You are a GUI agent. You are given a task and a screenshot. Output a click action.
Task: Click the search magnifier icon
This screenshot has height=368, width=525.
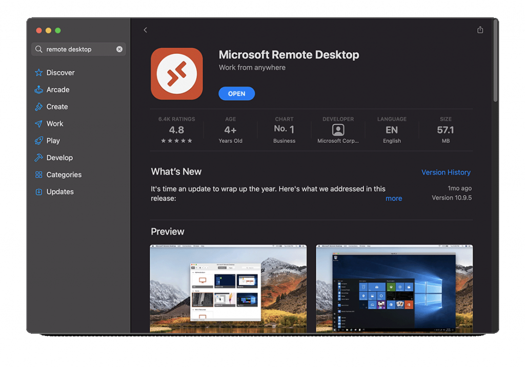click(39, 49)
